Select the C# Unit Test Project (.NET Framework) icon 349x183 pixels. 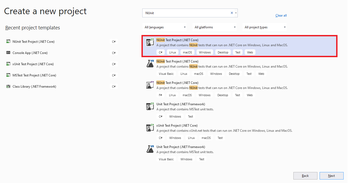(150, 106)
